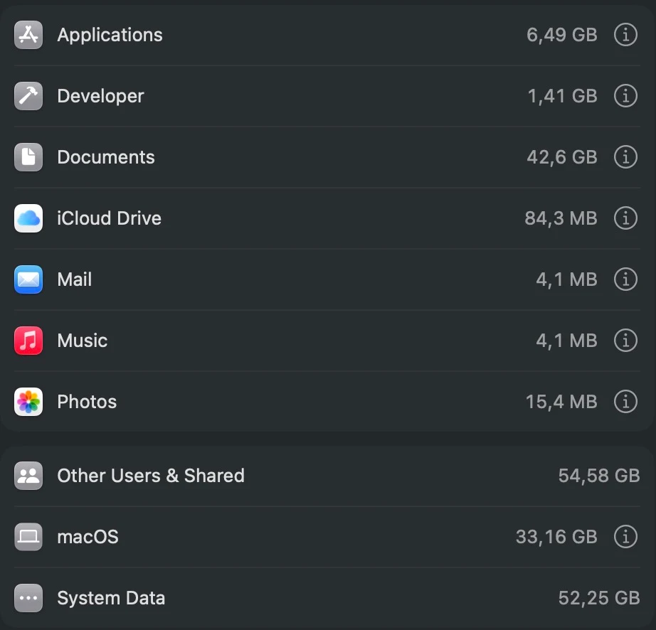656x630 pixels.
Task: Select the Other Users & Shared label
Action: coord(151,476)
